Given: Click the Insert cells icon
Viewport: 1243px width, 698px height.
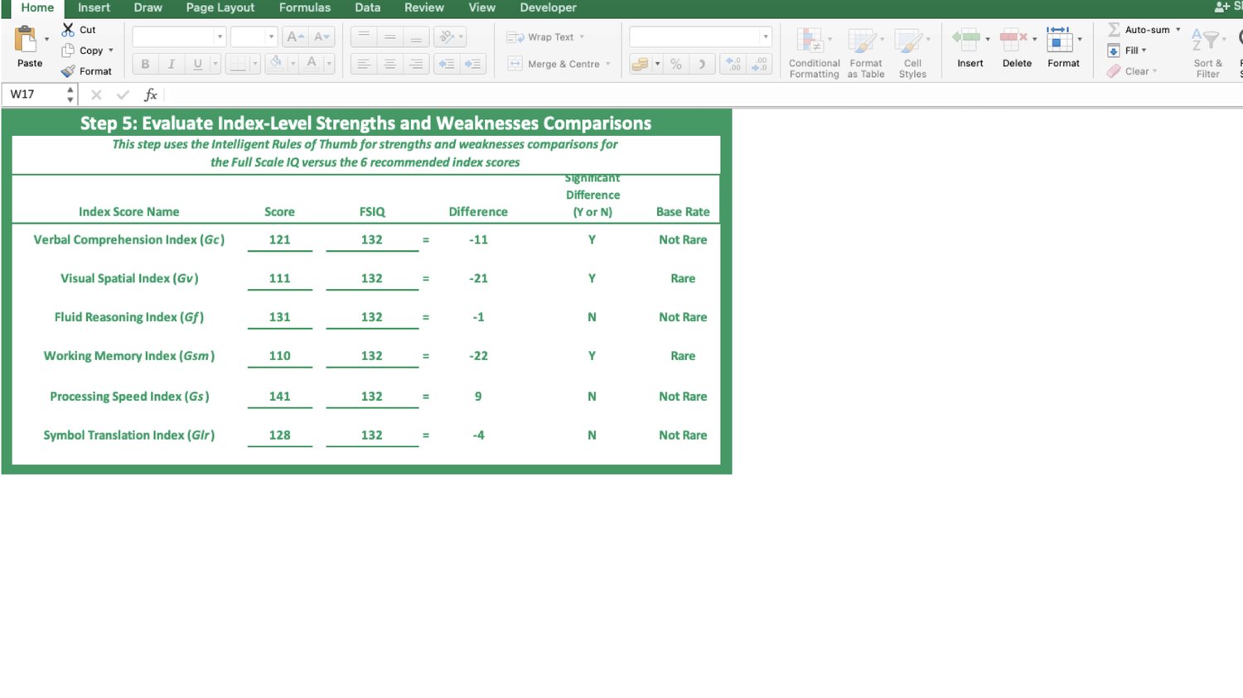Looking at the screenshot, I should pos(965,39).
